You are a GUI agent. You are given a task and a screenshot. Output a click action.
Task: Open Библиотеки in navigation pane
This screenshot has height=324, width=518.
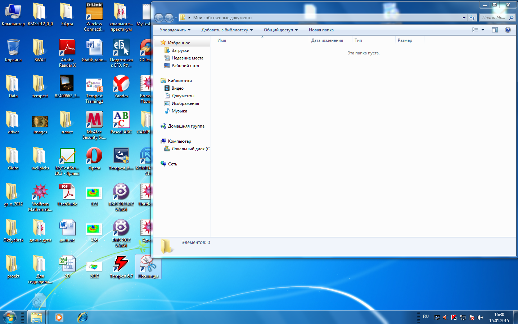(180, 81)
